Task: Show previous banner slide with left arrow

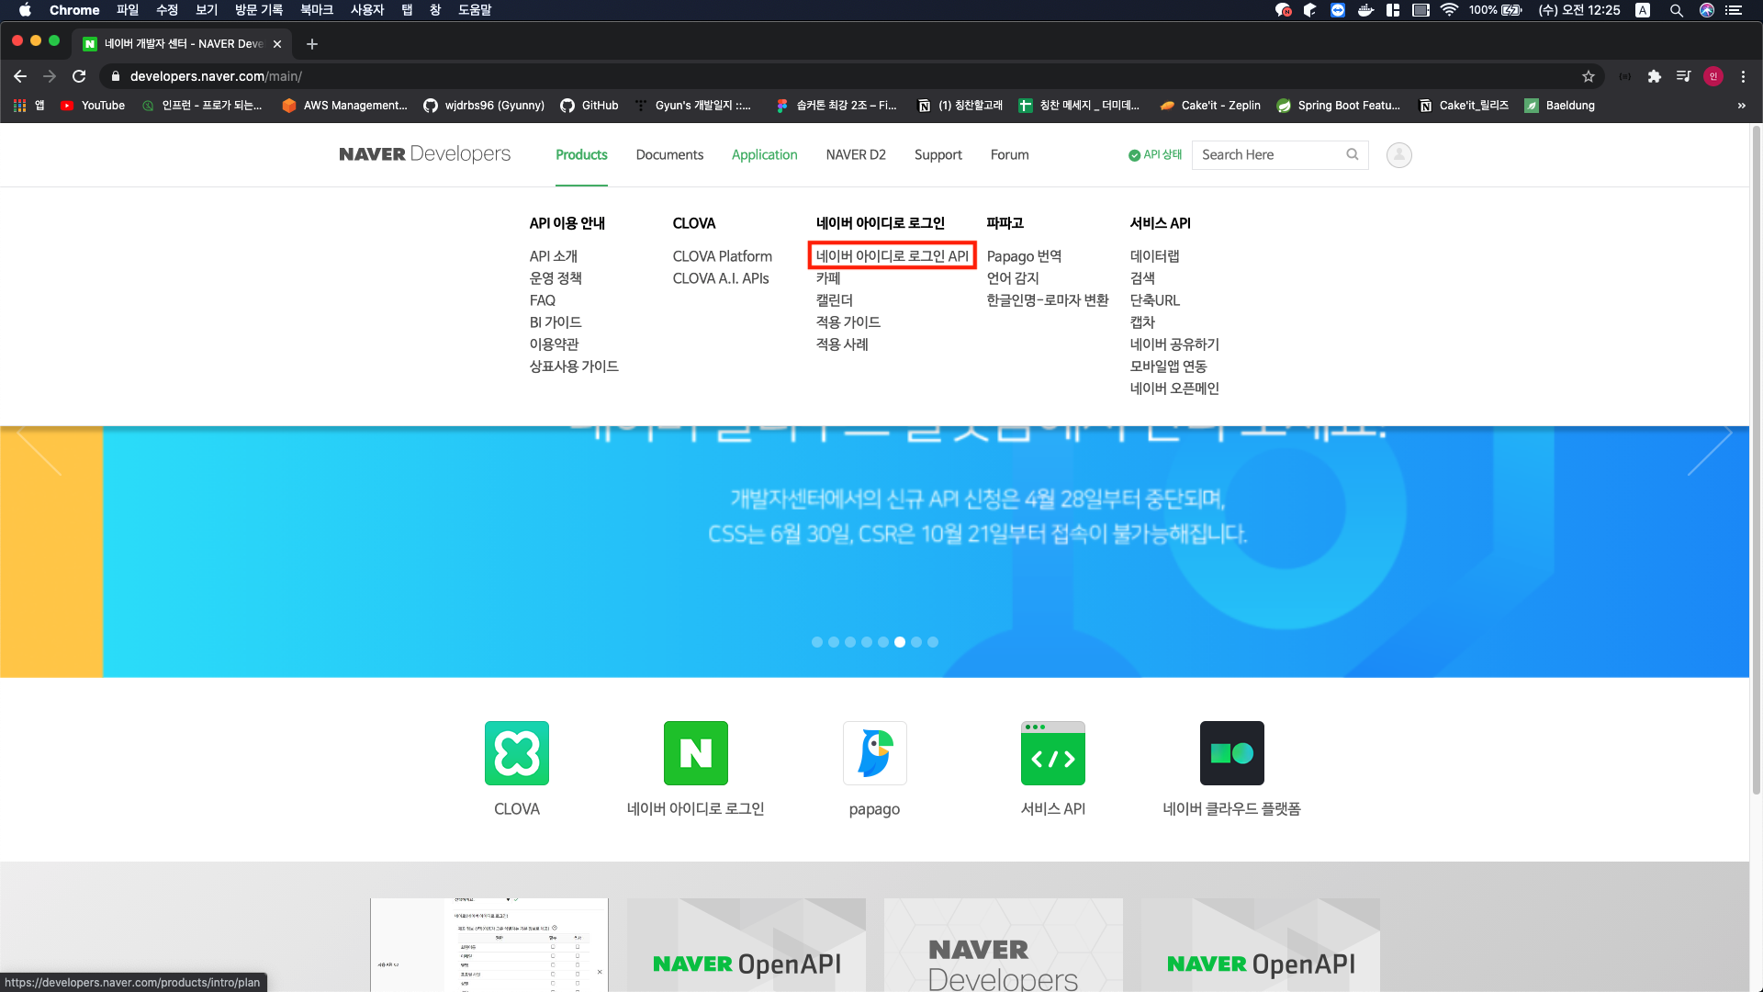Action: click(39, 448)
